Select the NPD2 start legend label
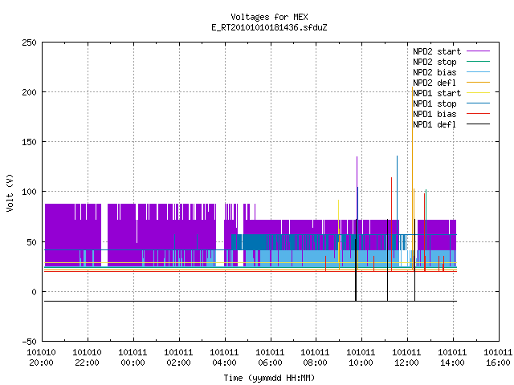514x385 pixels. click(437, 51)
